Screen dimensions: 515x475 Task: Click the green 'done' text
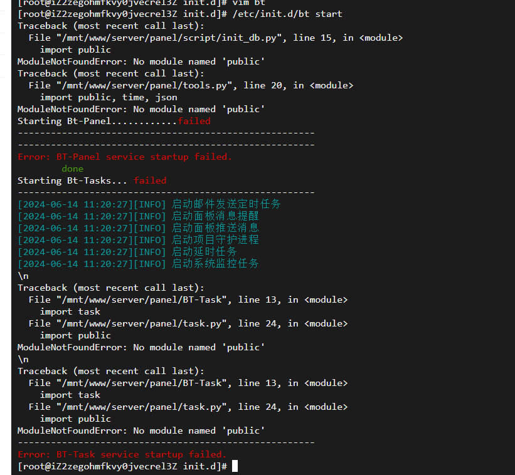pos(73,169)
